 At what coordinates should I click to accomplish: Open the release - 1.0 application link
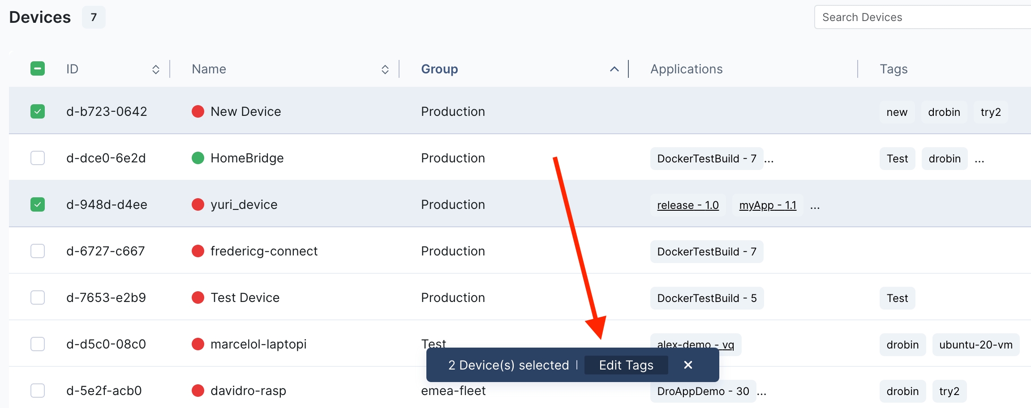(687, 205)
